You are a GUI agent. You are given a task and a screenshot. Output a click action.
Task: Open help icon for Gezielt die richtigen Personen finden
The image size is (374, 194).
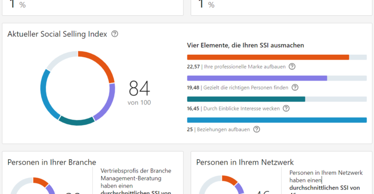pyautogui.click(x=295, y=88)
